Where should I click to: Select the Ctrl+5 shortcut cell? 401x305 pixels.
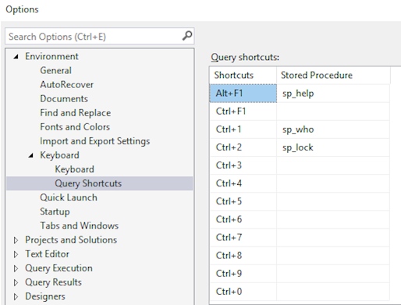pyautogui.click(x=243, y=201)
